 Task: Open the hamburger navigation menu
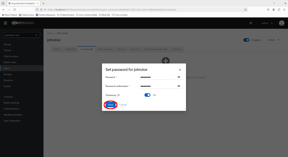pyautogui.click(x=5, y=23)
